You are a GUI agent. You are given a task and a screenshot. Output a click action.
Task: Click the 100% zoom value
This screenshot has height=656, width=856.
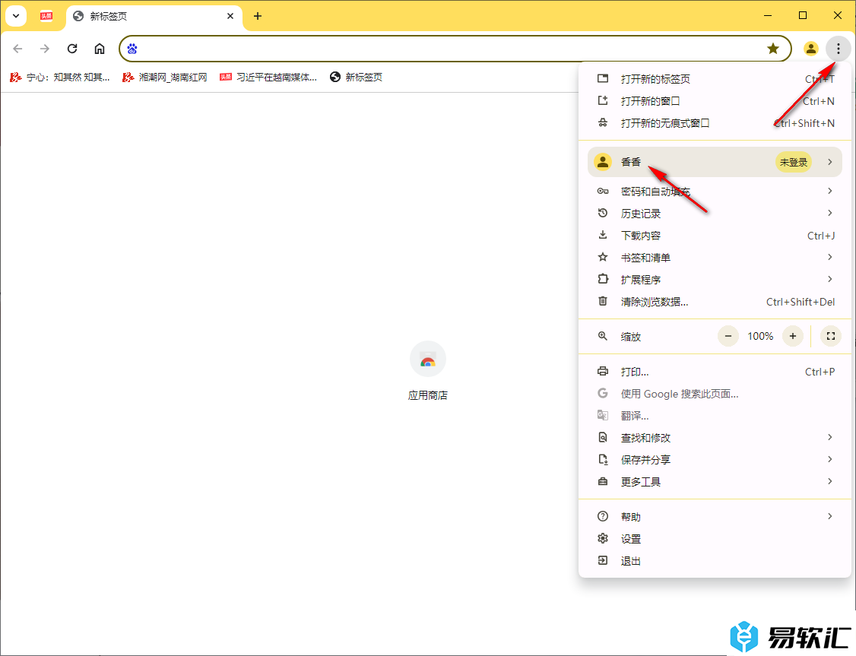(760, 336)
